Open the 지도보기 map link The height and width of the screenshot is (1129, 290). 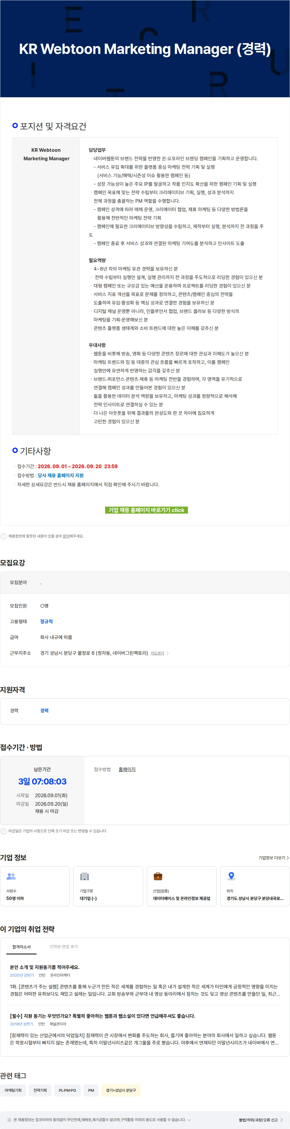pos(157,653)
